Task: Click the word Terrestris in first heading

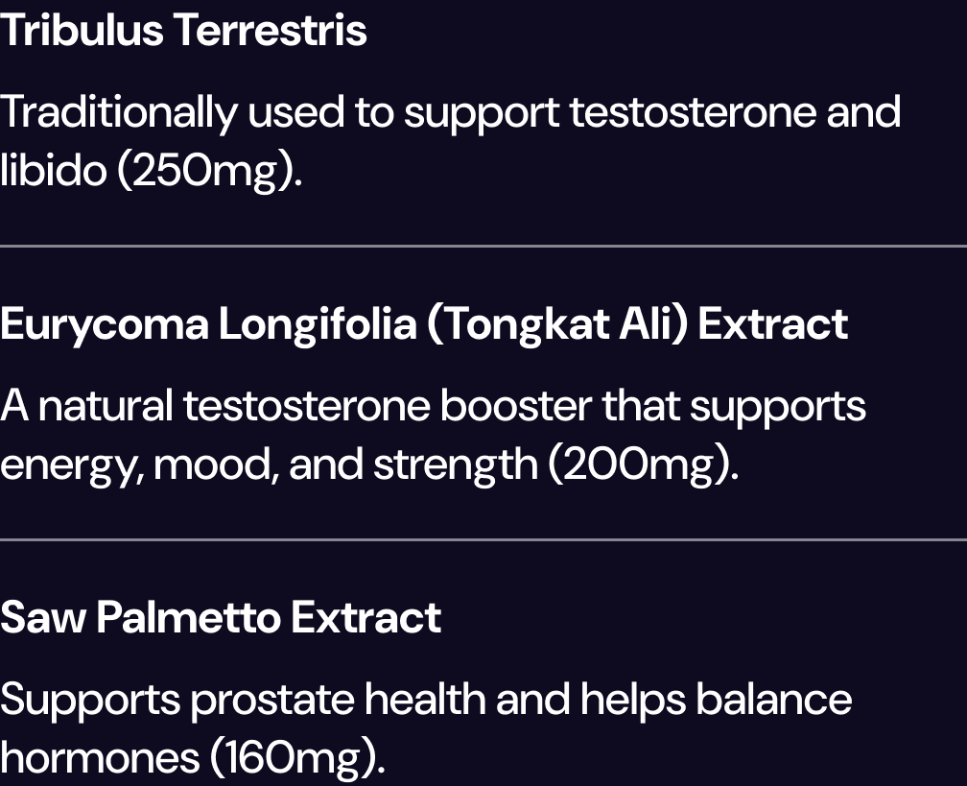Action: click(270, 30)
